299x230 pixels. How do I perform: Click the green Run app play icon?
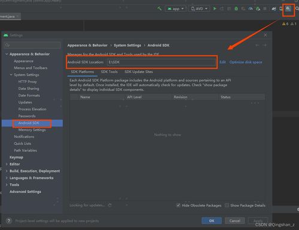pyautogui.click(x=215, y=8)
